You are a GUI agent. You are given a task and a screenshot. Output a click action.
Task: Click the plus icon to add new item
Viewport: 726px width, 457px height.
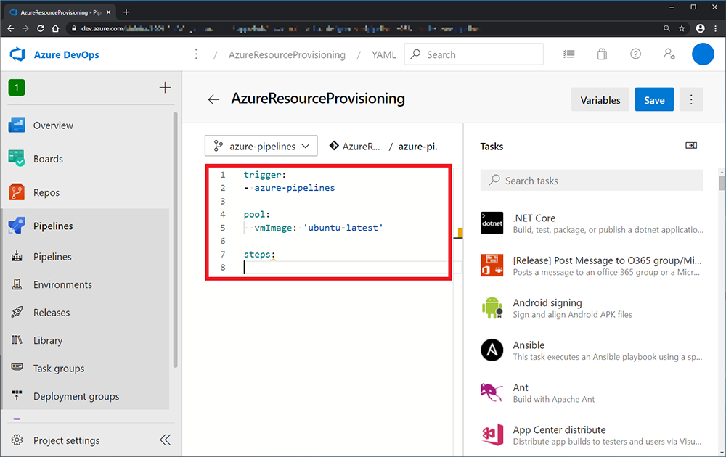pos(165,88)
